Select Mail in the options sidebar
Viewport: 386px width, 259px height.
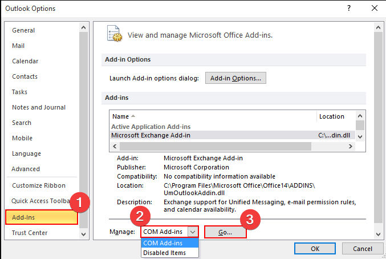pyautogui.click(x=18, y=46)
